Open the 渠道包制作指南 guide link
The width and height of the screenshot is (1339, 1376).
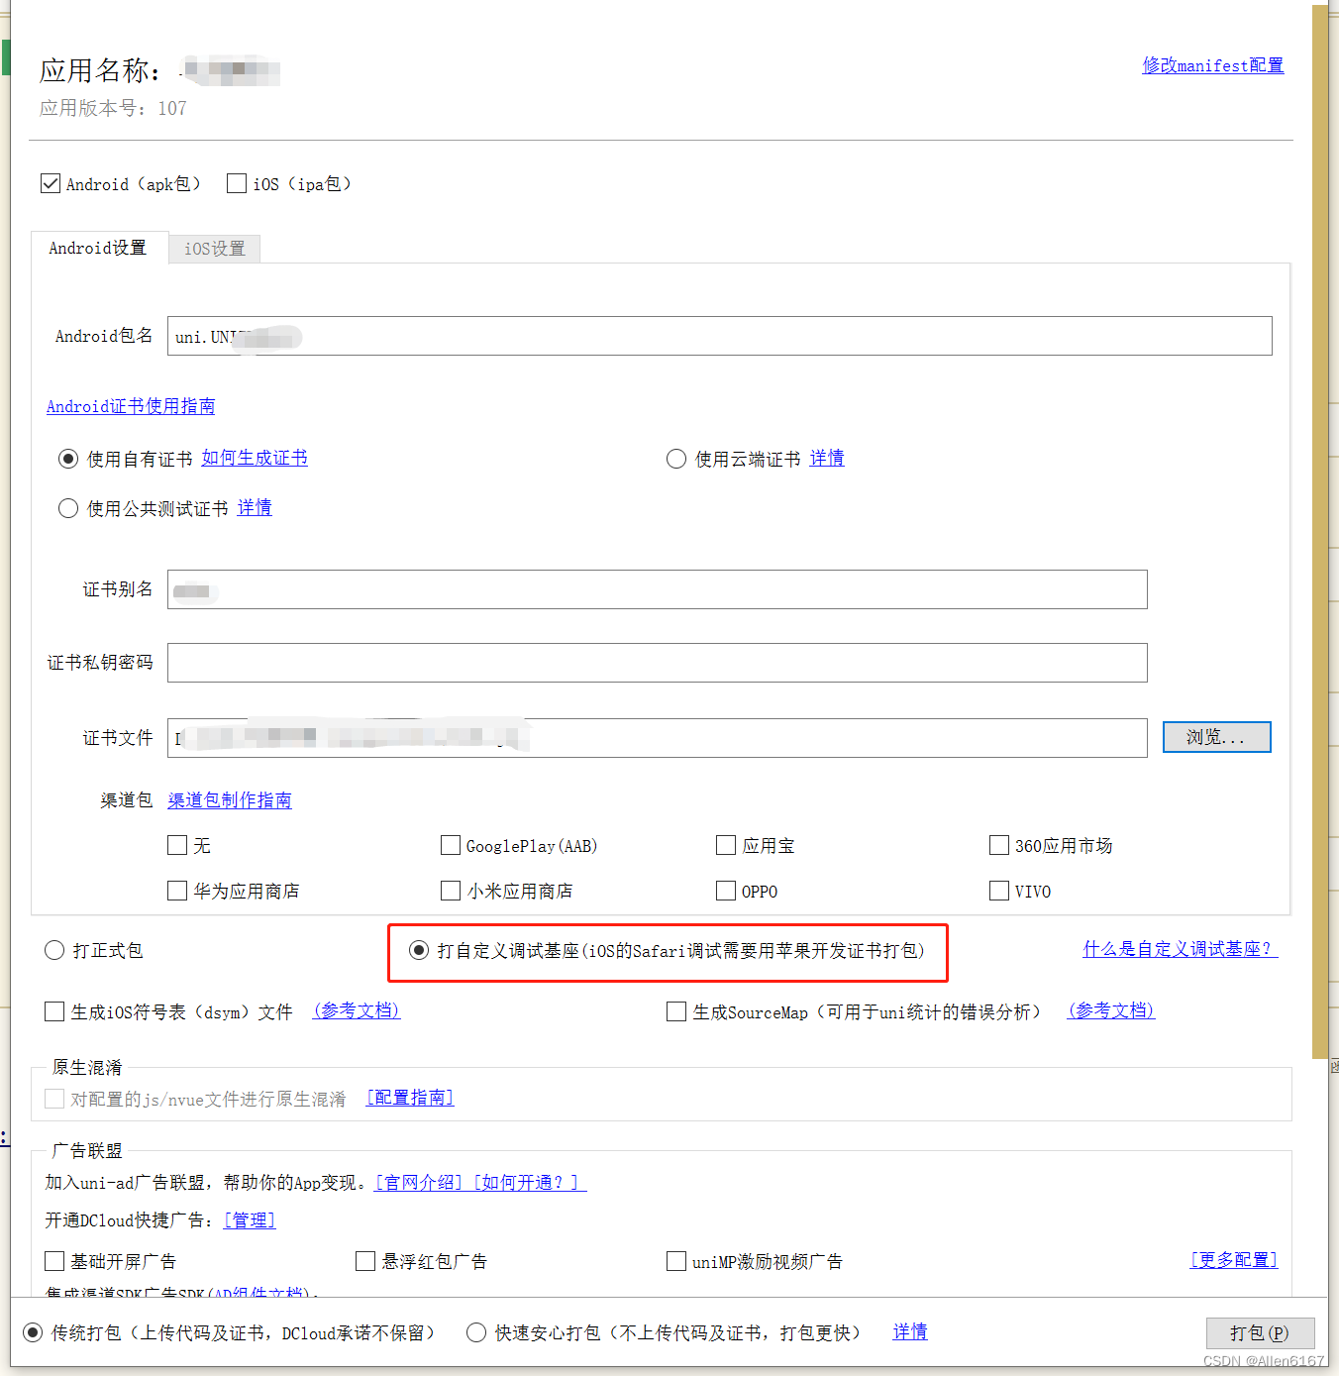tap(229, 799)
